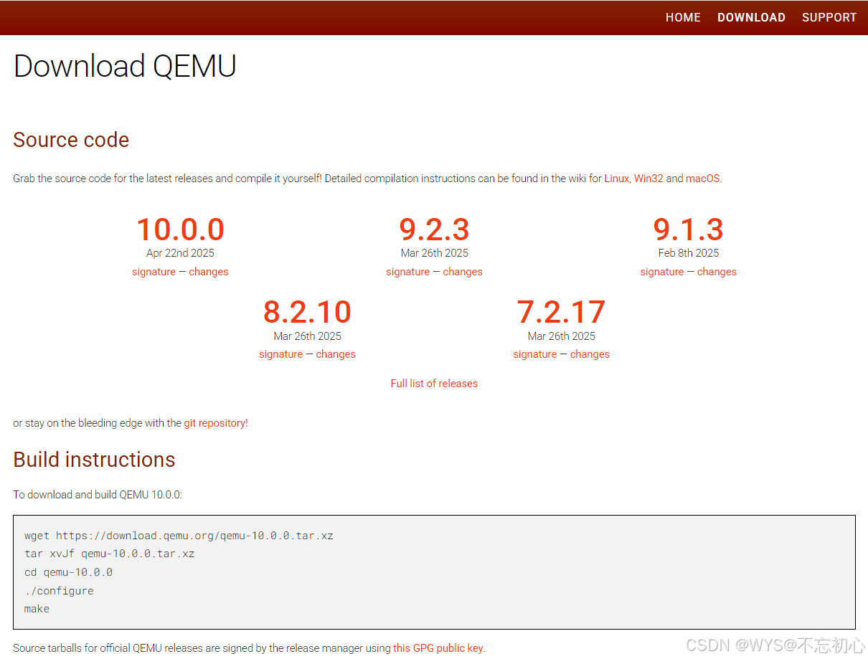Open the HOME navigation menu item

[682, 17]
